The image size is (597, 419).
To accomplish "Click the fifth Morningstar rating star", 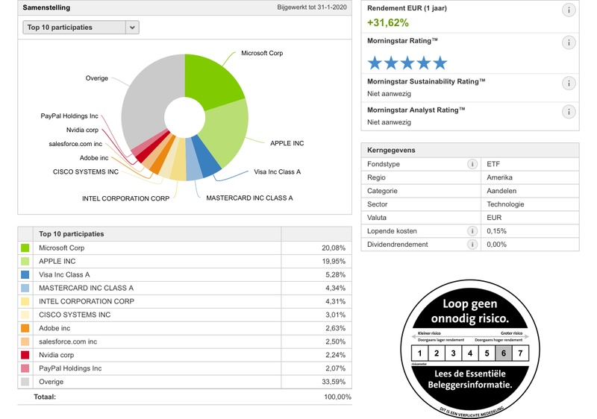I will 440,63.
